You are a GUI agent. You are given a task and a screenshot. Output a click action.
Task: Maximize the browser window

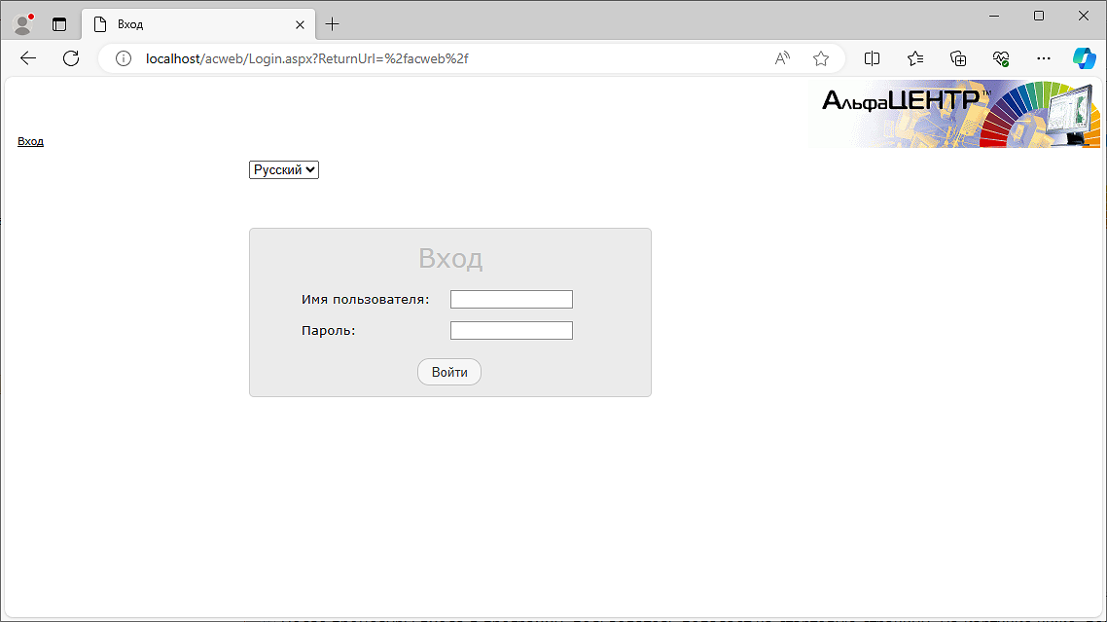point(1039,16)
